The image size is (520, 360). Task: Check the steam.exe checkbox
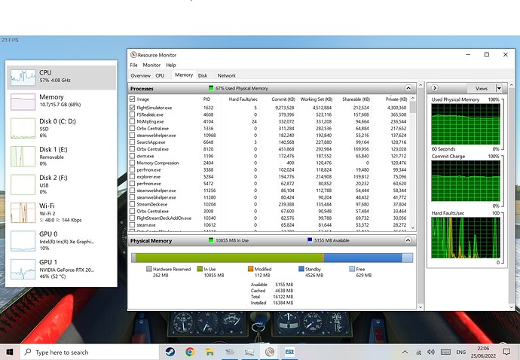pyautogui.click(x=133, y=224)
